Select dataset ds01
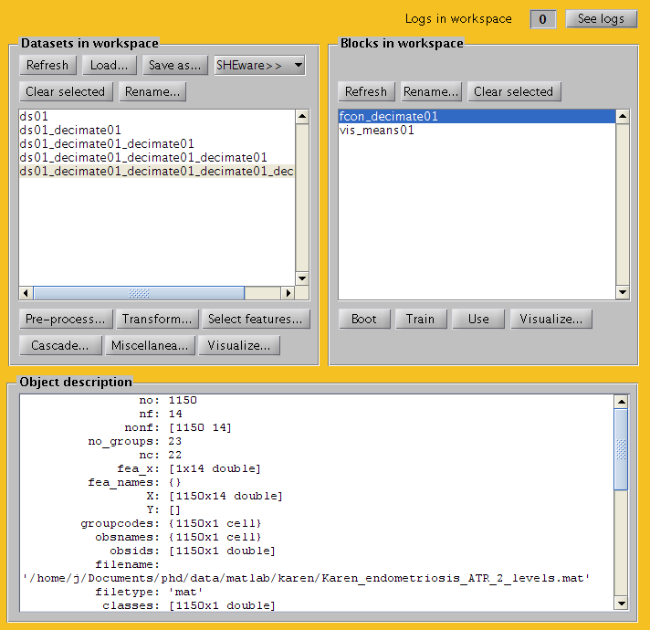650x630 pixels. [x=157, y=117]
